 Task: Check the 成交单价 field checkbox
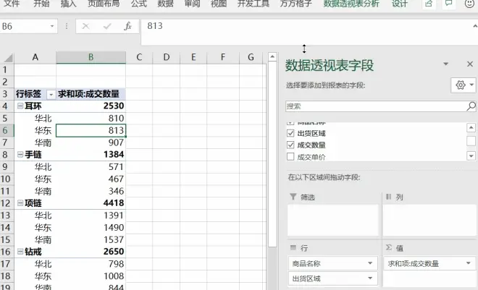click(x=290, y=157)
